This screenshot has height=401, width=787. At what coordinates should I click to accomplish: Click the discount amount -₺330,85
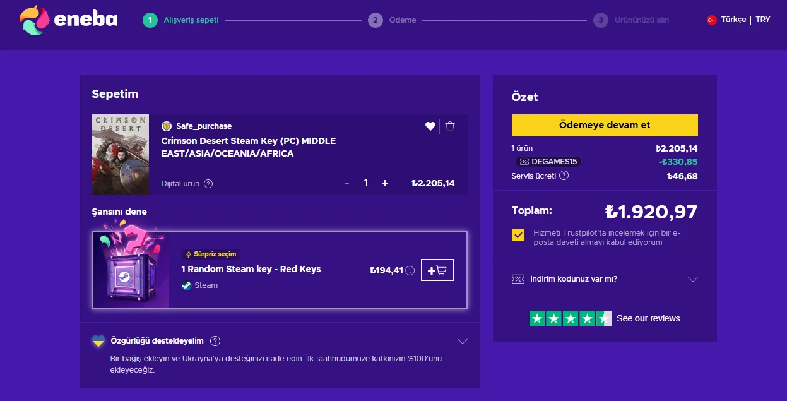678,162
